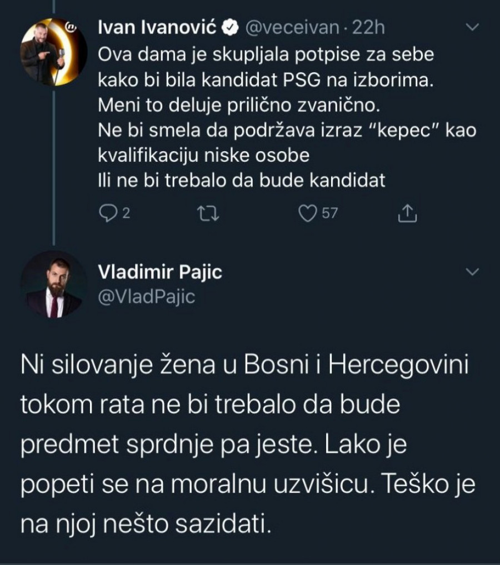This screenshot has width=500, height=565.
Task: Click the verified badge beside Ivan Ivanović
Action: pyautogui.click(x=231, y=28)
